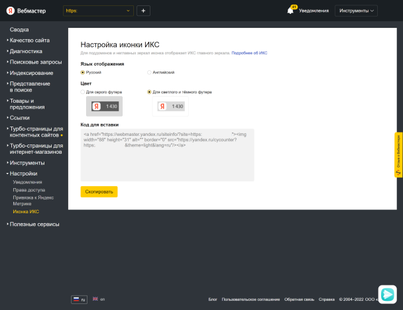This screenshot has height=310, width=403.
Task: Click the plus button to add site
Action: (x=144, y=11)
